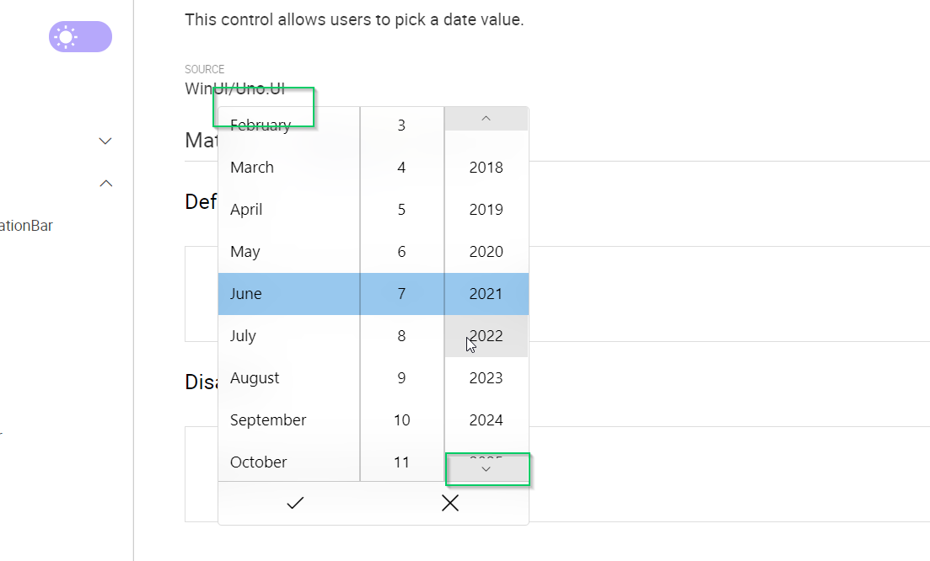Select 2021 in the year column
This screenshot has width=930, height=561.
486,293
